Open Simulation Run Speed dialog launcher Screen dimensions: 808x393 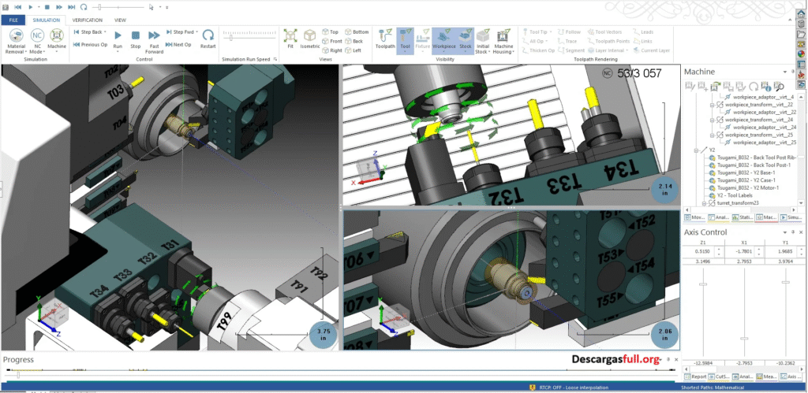275,60
